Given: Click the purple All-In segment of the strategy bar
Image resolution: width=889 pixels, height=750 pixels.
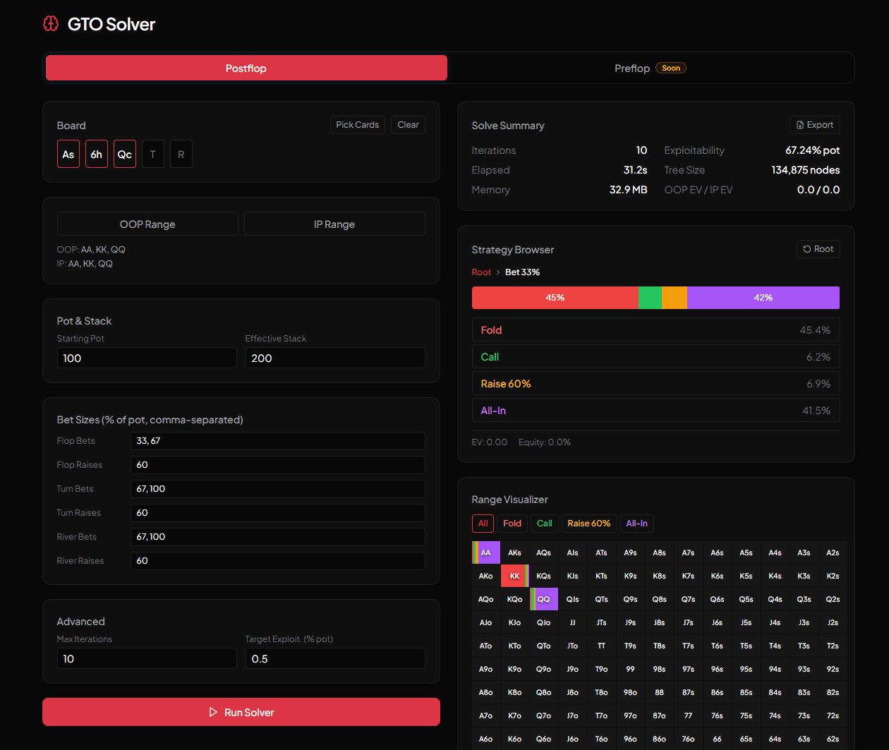Looking at the screenshot, I should [x=762, y=297].
